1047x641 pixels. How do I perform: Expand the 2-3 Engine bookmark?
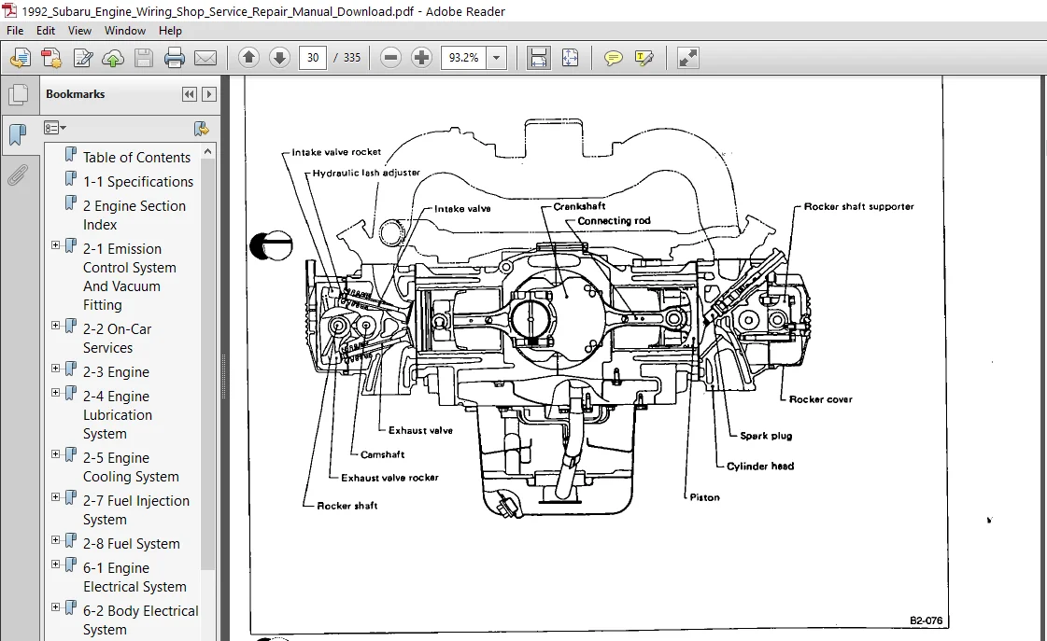coord(56,369)
